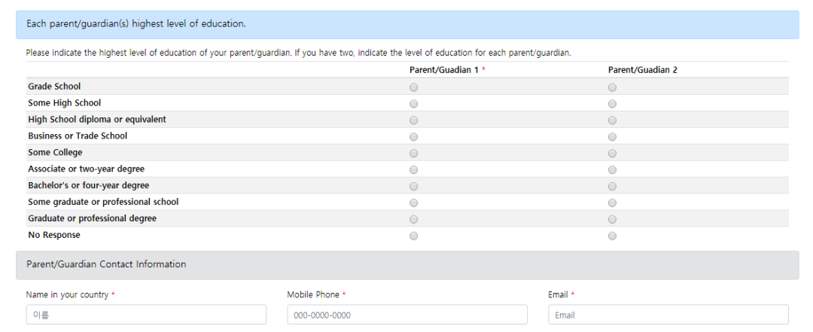
Task: Pick Business or Trade School for Parent/Guadian 1
Action: (413, 137)
